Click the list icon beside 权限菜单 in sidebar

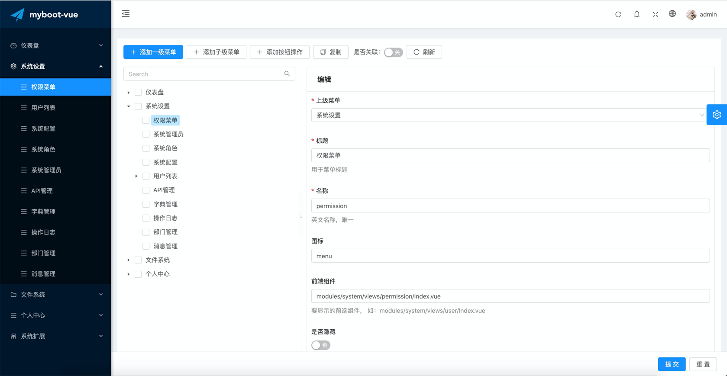click(24, 87)
